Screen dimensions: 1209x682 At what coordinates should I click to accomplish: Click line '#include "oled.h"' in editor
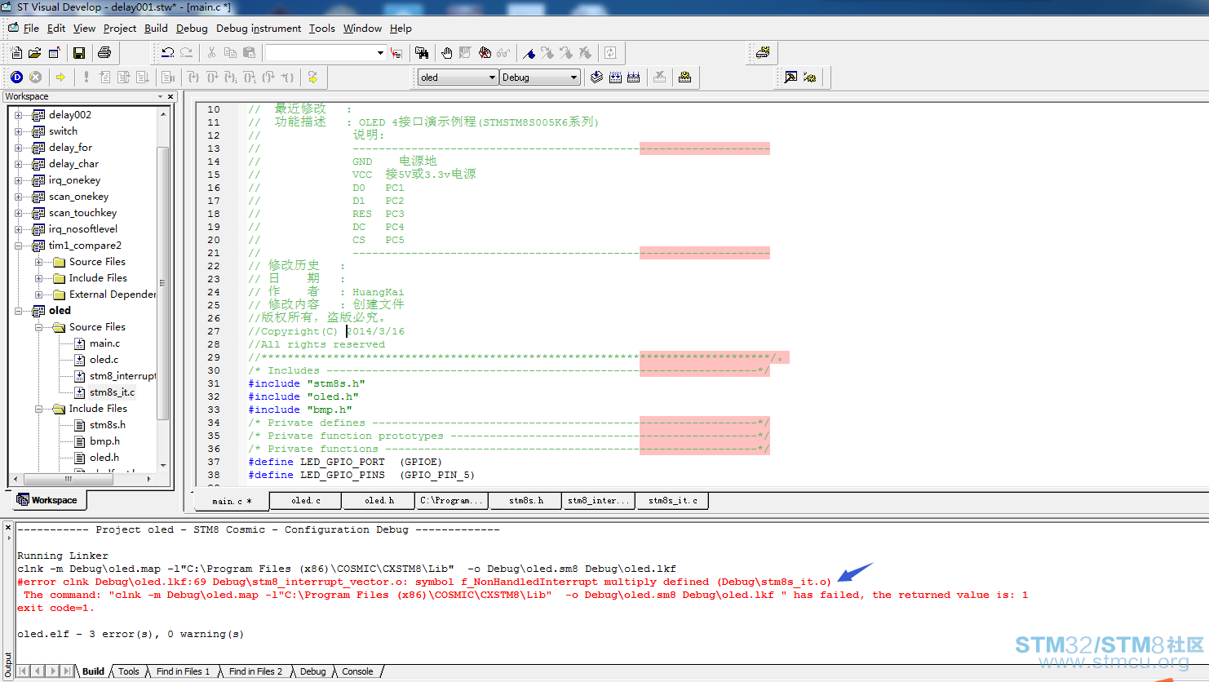tap(303, 396)
